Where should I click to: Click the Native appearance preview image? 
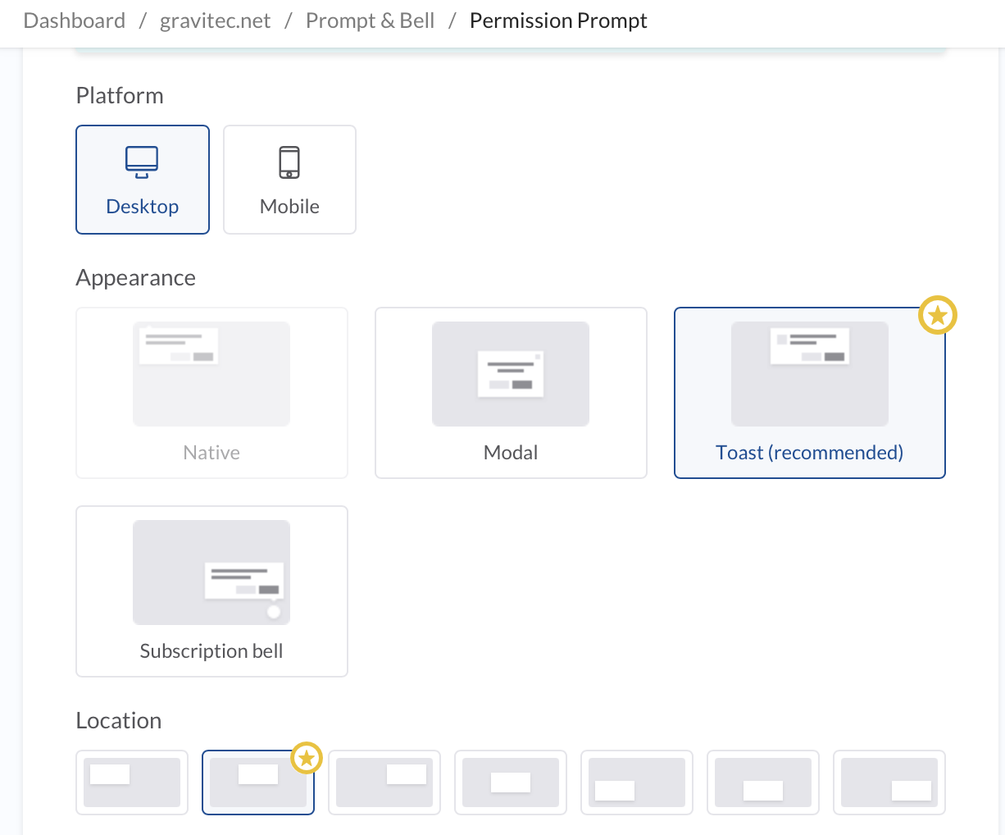pyautogui.click(x=211, y=374)
